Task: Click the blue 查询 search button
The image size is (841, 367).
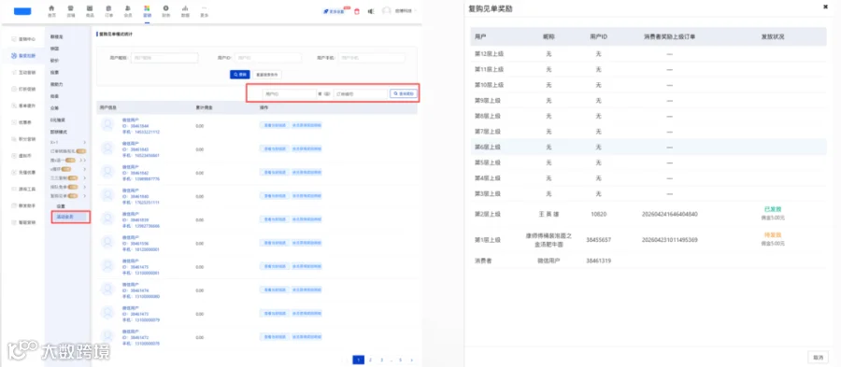Action: (x=240, y=75)
